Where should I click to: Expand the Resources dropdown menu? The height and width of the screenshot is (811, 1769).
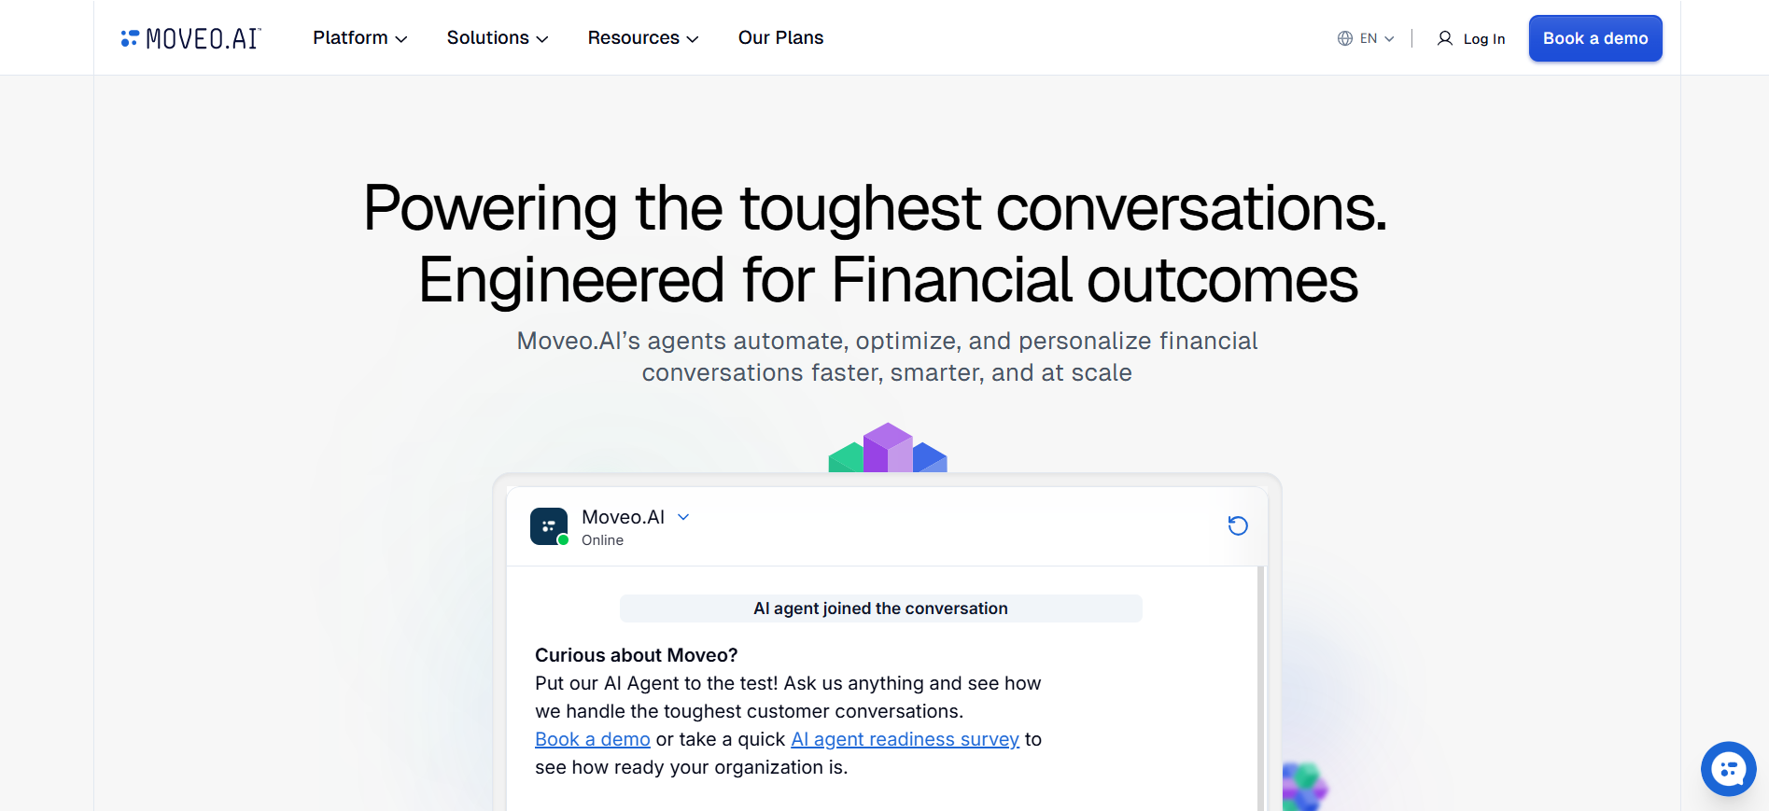pyautogui.click(x=643, y=38)
